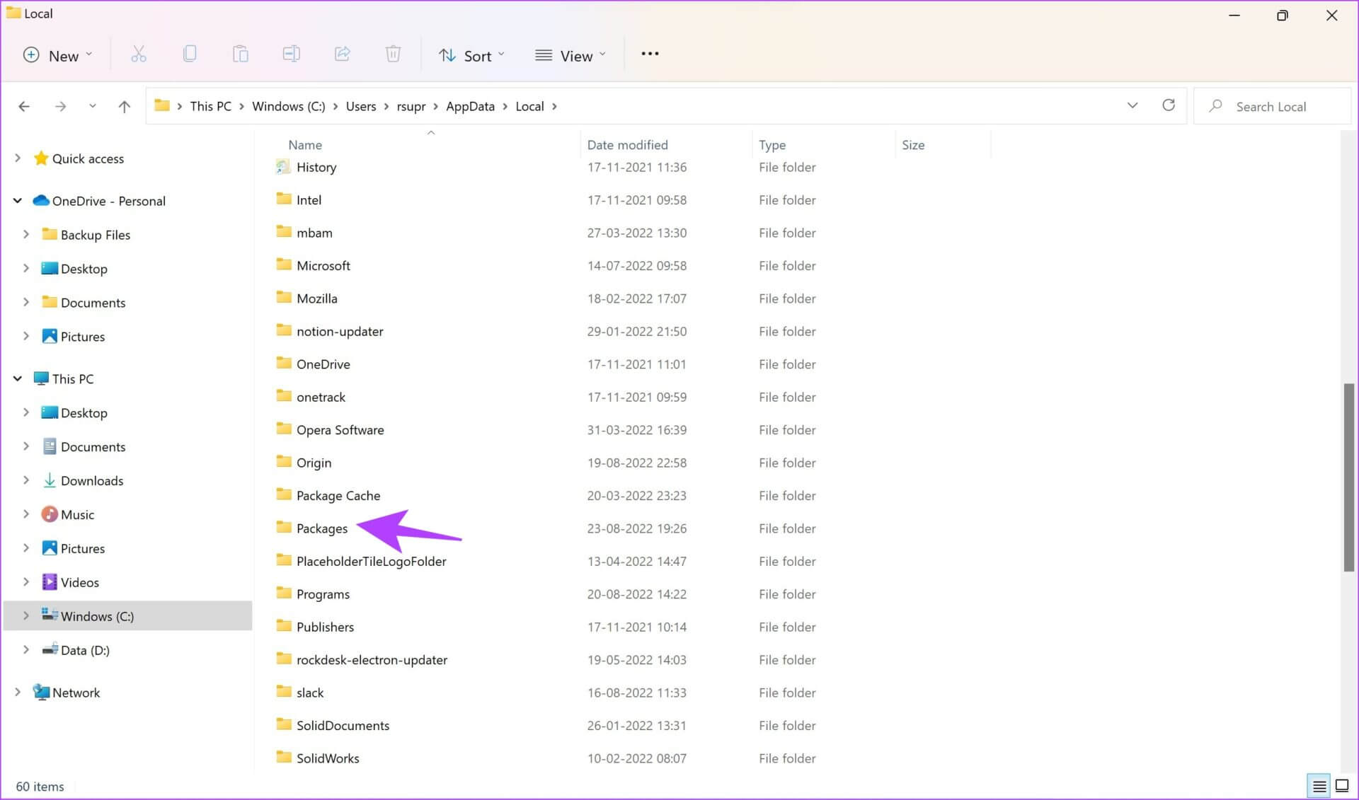Click the Copy icon in toolbar

click(x=190, y=54)
